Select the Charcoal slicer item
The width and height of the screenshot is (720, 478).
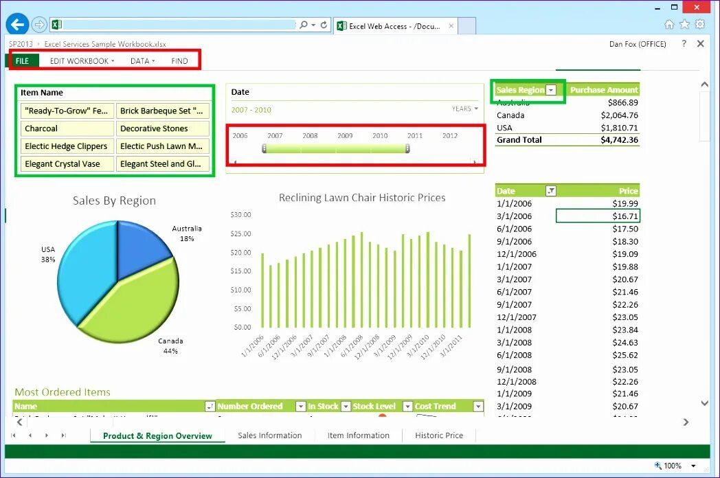pos(67,128)
